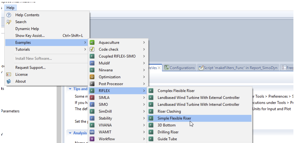Click the License icon in Help menu
The height and width of the screenshot is (143, 301).
point(9,74)
